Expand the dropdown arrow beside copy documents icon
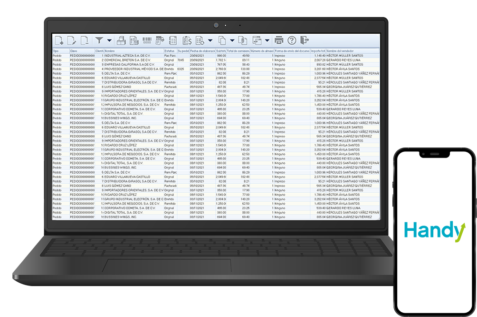 tap(232, 40)
